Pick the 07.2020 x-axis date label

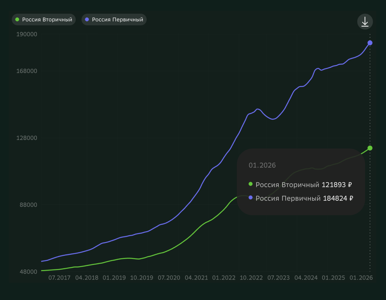click(169, 278)
